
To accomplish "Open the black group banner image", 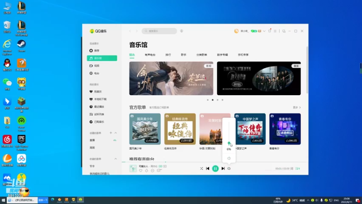I will tap(259, 78).
